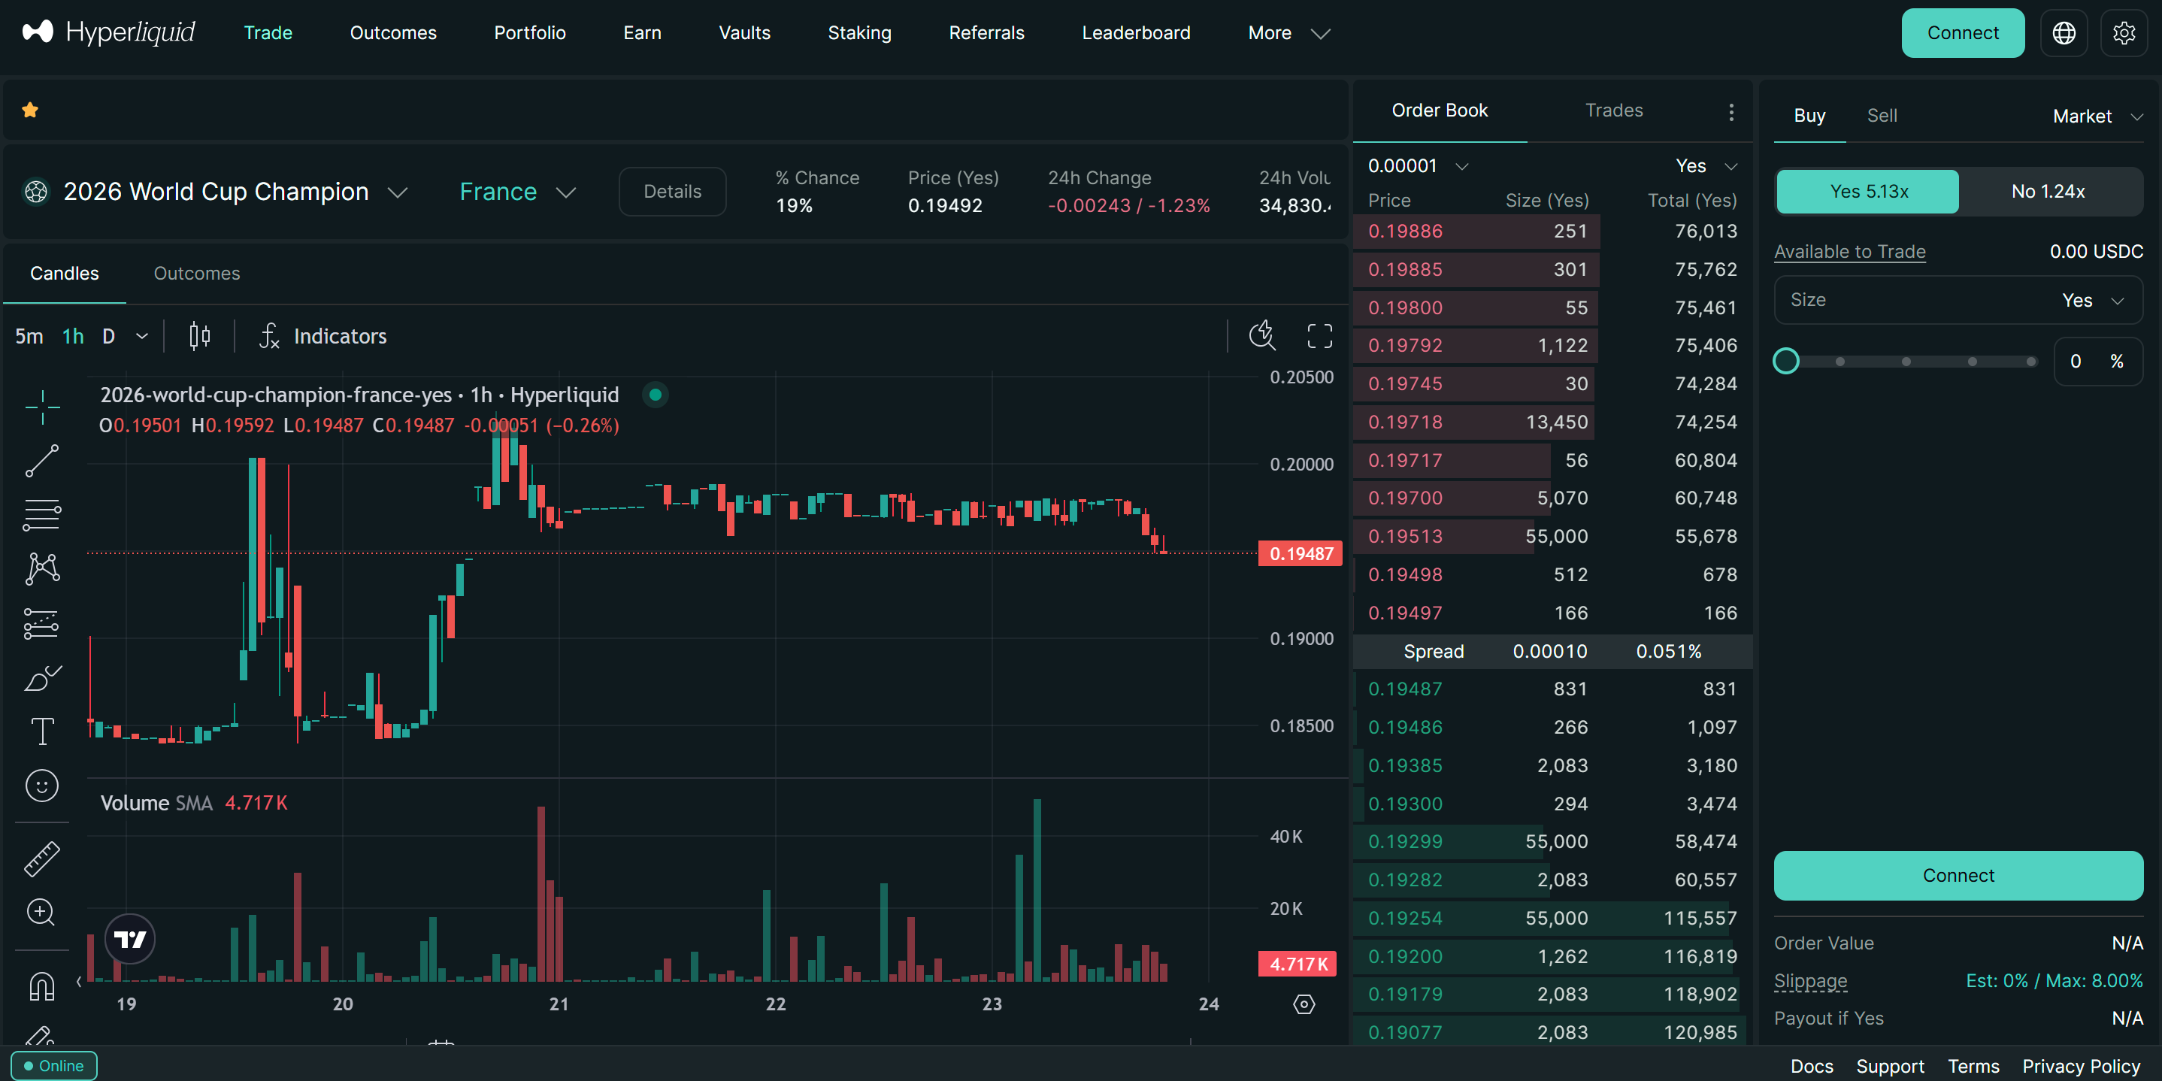Select the Yes 5.13x outcome

(x=1868, y=192)
